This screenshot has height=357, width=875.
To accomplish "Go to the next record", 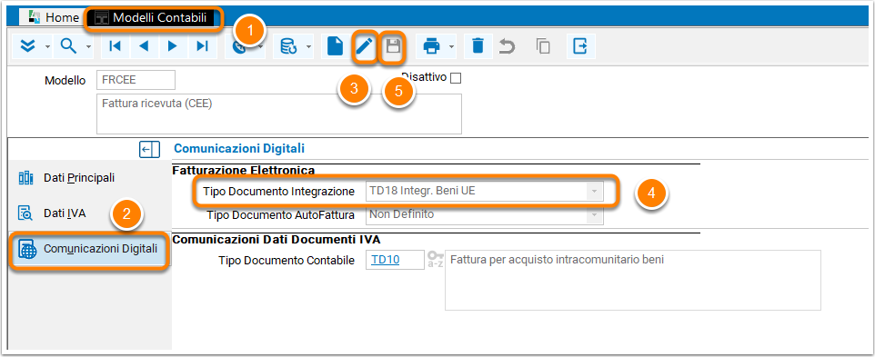I will tap(173, 46).
